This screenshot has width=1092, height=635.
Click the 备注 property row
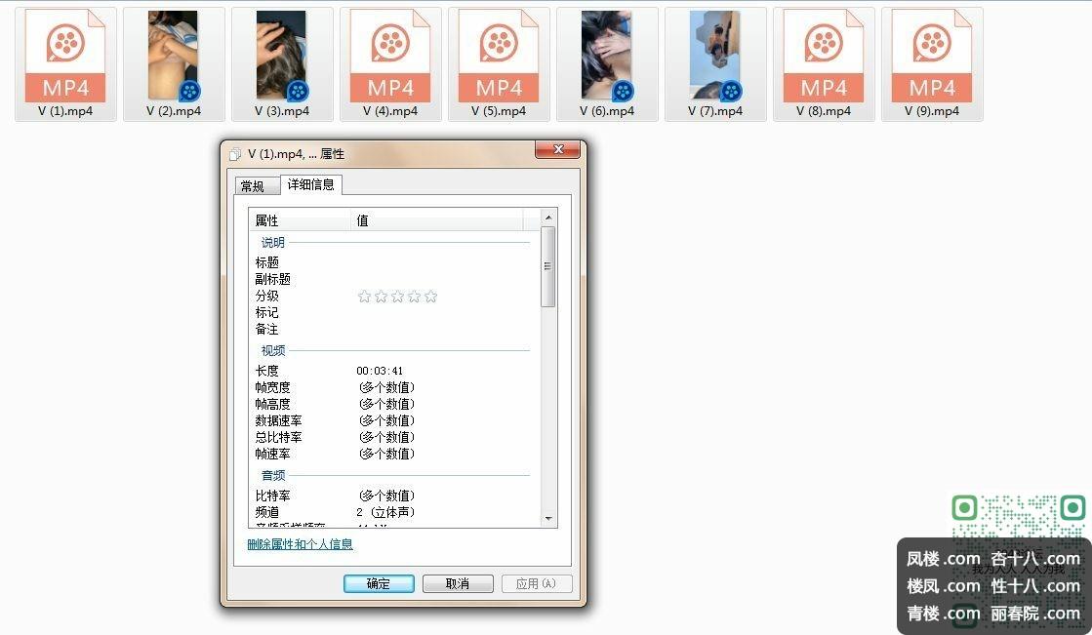click(390, 330)
